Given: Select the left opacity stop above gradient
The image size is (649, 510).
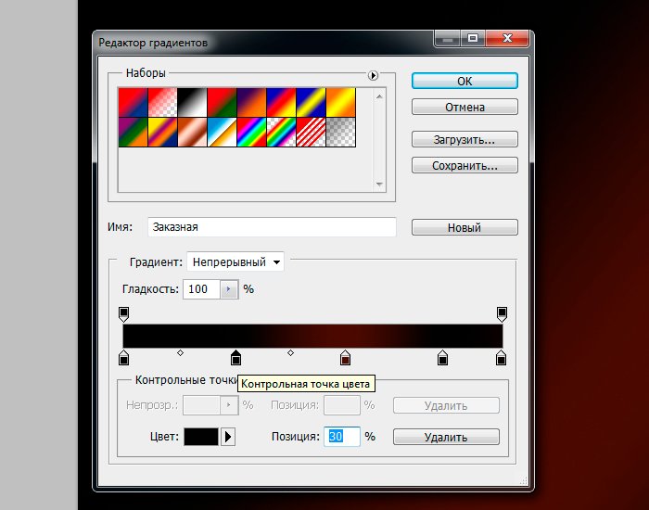Looking at the screenshot, I should 124,313.
